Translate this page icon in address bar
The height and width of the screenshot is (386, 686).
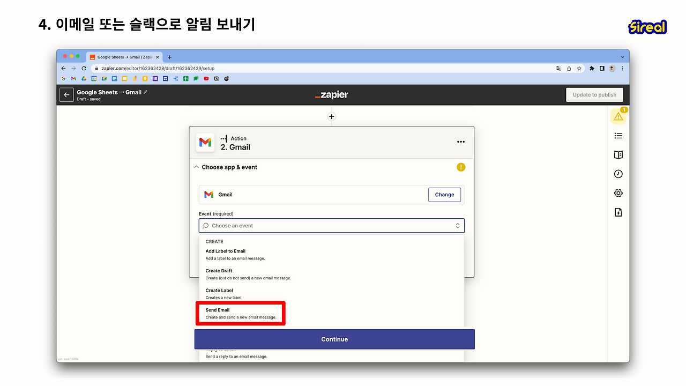point(559,69)
